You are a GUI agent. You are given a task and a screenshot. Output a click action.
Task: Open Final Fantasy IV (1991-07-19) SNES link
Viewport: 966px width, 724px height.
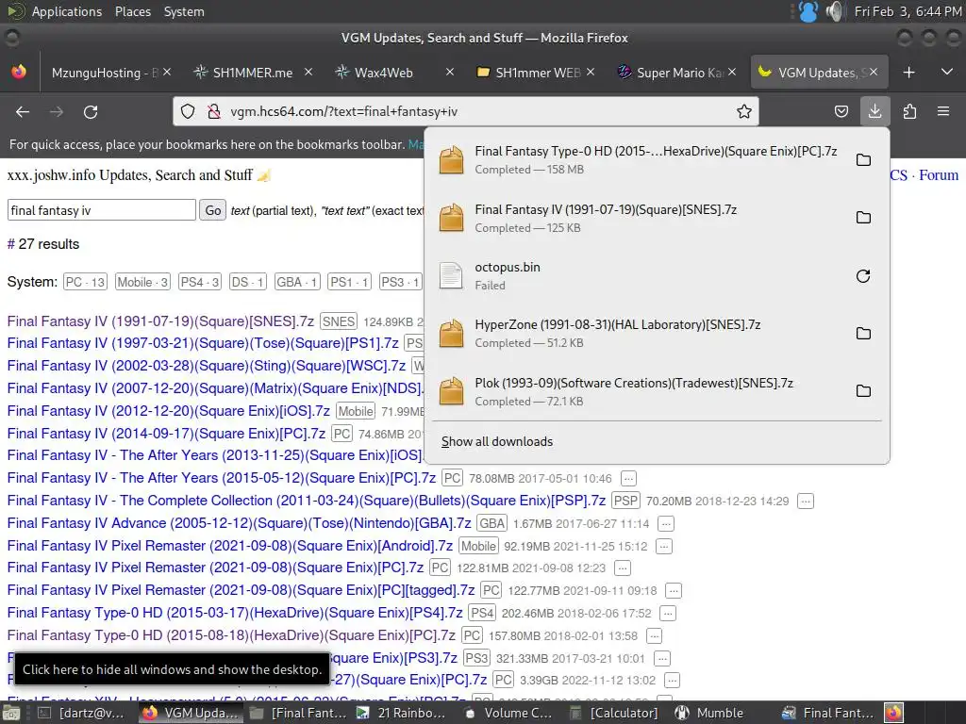160,321
